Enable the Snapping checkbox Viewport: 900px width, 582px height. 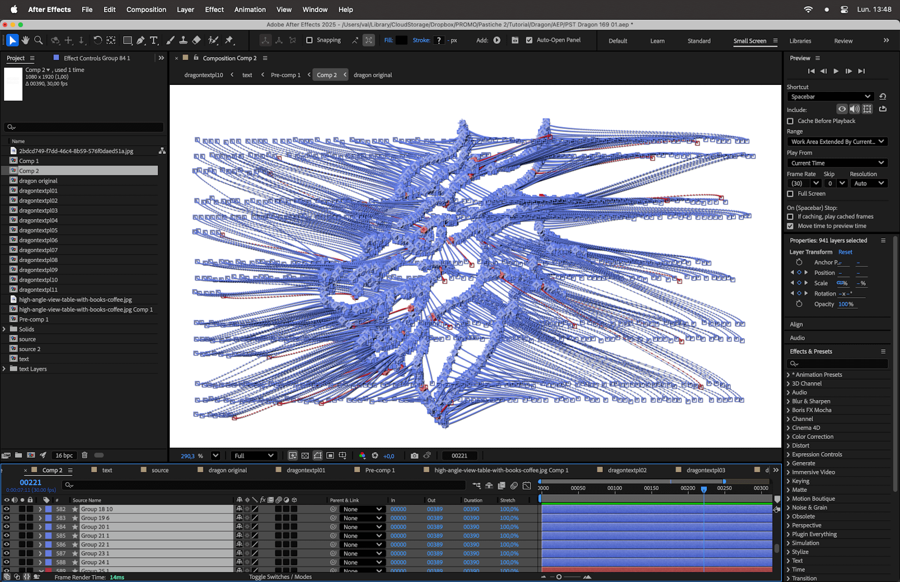pos(309,40)
